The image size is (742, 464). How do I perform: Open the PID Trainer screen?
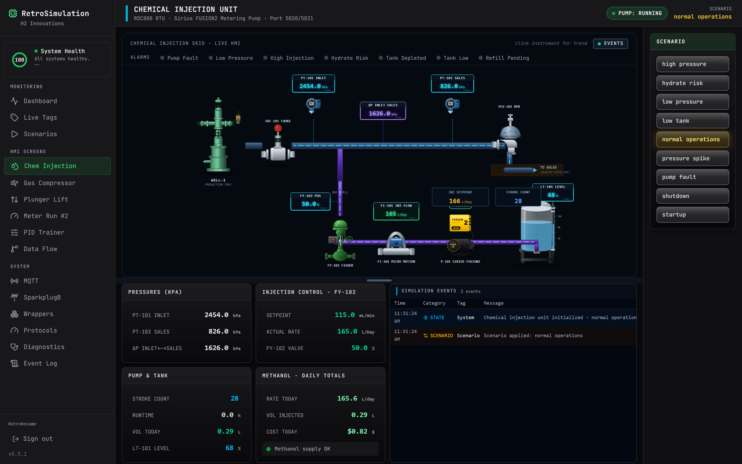click(x=57, y=232)
